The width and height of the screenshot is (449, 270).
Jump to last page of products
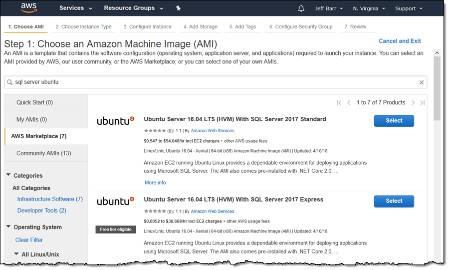coord(423,103)
